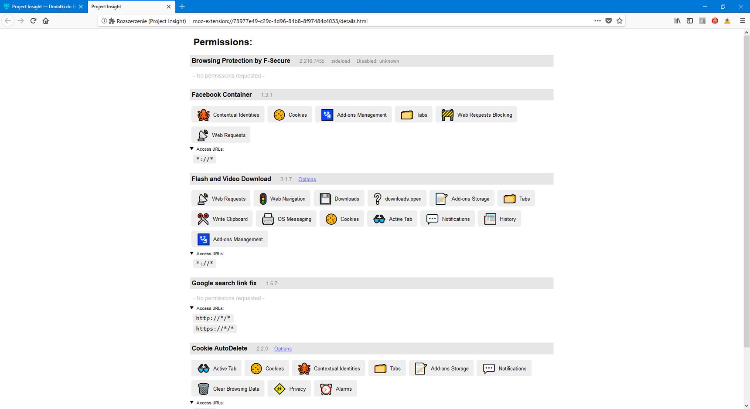Viewport: 750px width, 409px height.
Task: Click Web Requests Blocking barrier icon
Action: pyautogui.click(x=447, y=115)
